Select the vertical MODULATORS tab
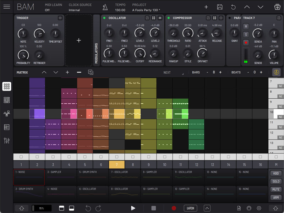The image size is (284, 213). pos(97,50)
